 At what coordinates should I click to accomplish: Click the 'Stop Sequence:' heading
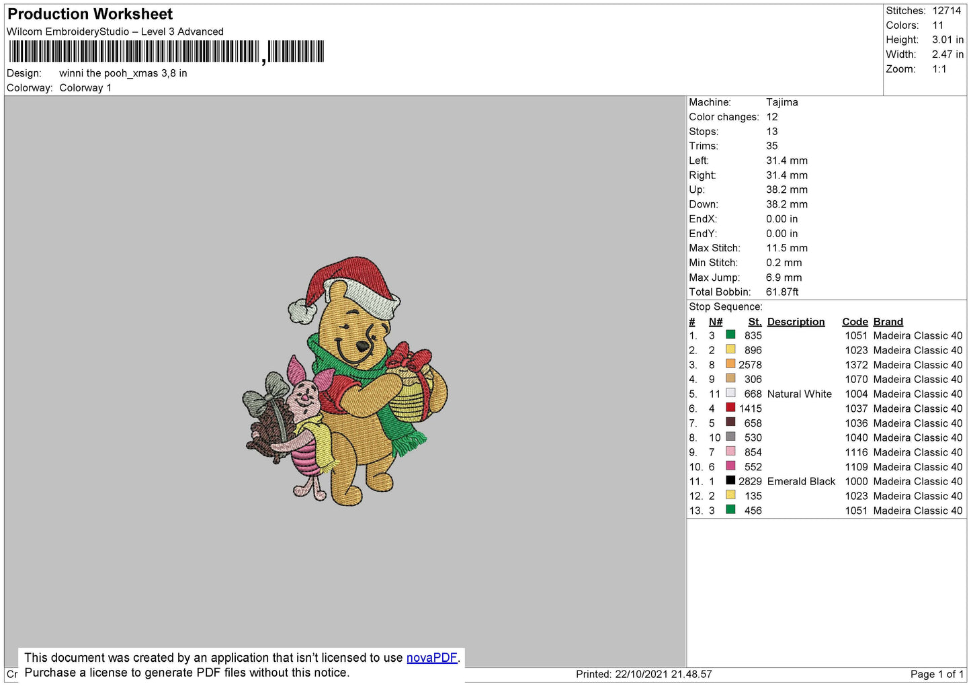coord(726,306)
